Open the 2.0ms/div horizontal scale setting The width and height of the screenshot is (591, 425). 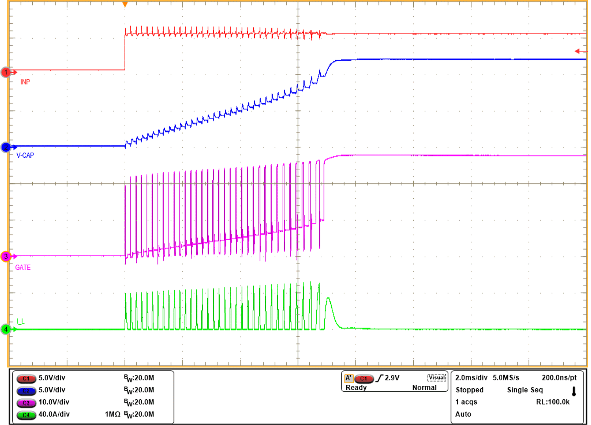(x=471, y=378)
